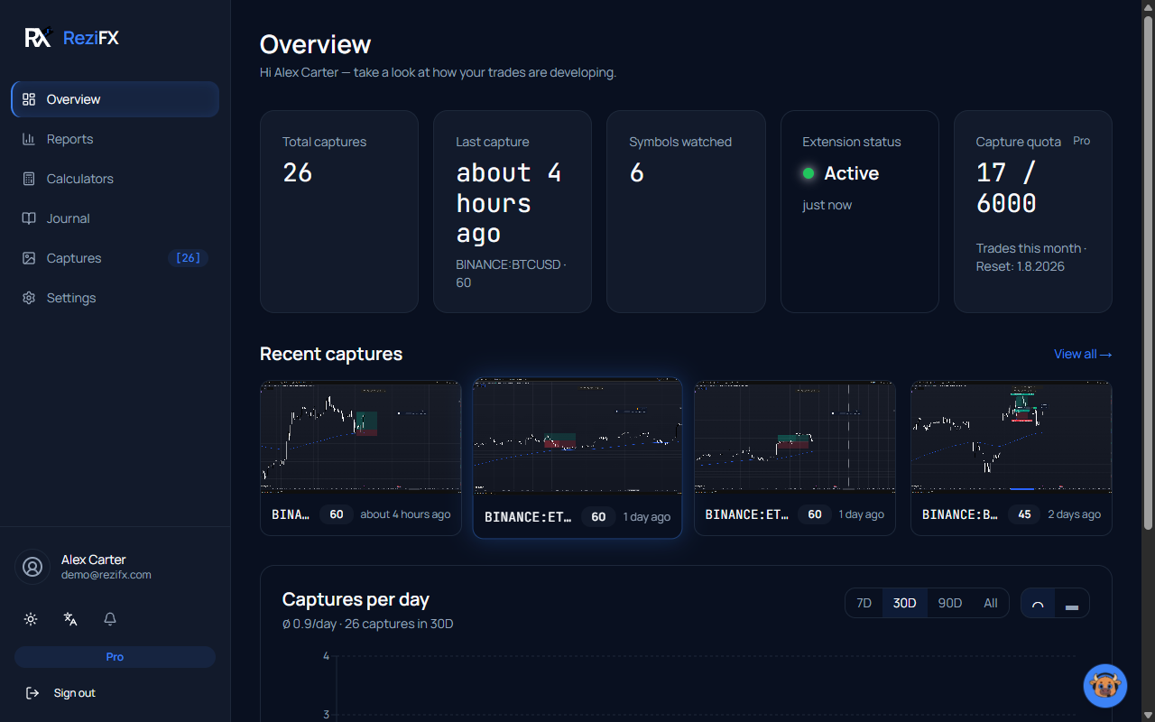The image size is (1155, 722).
Task: Click the green Active status dot
Action: (x=808, y=173)
